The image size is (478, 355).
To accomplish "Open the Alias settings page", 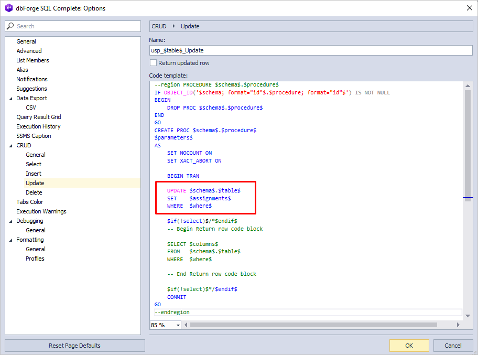I will (22, 70).
